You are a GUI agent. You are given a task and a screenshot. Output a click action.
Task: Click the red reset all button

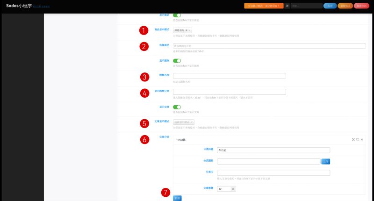tap(361, 6)
